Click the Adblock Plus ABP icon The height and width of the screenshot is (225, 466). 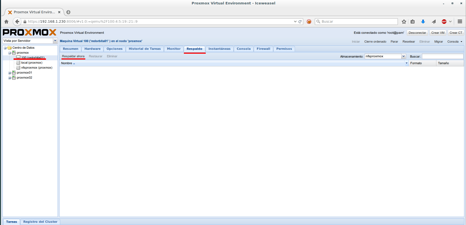click(x=444, y=22)
